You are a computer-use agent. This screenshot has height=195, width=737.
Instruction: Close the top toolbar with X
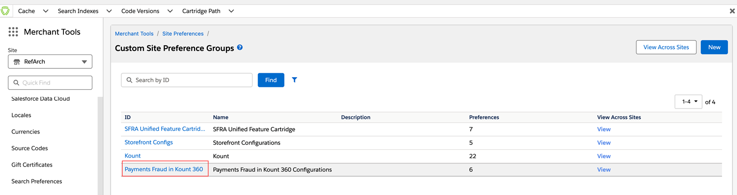732,11
